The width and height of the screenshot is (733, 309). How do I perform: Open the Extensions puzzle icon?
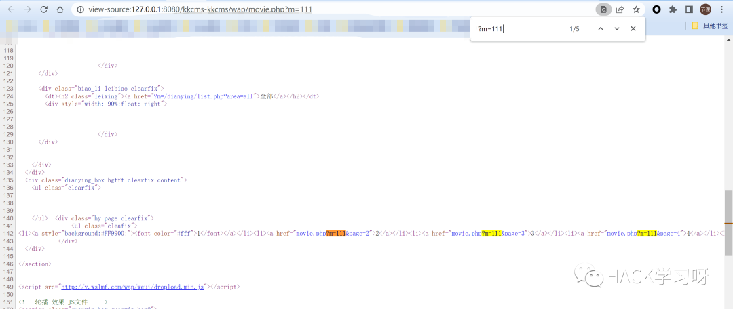(x=673, y=10)
